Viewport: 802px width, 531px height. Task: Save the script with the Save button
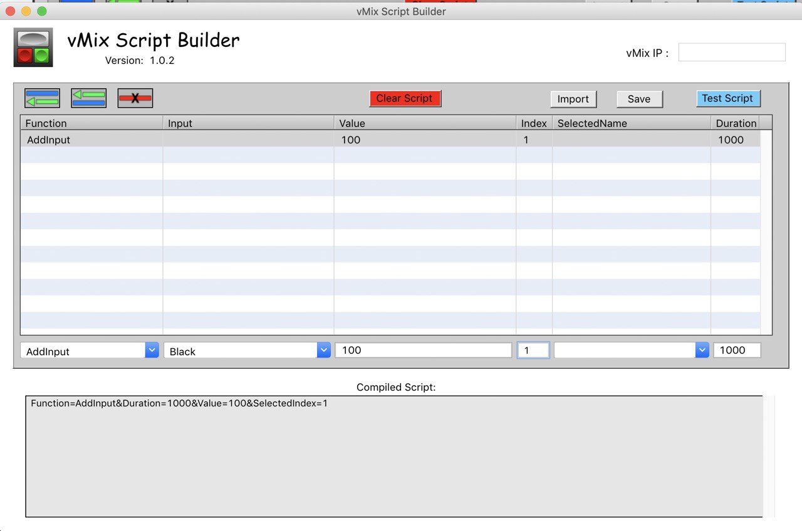pyautogui.click(x=639, y=99)
